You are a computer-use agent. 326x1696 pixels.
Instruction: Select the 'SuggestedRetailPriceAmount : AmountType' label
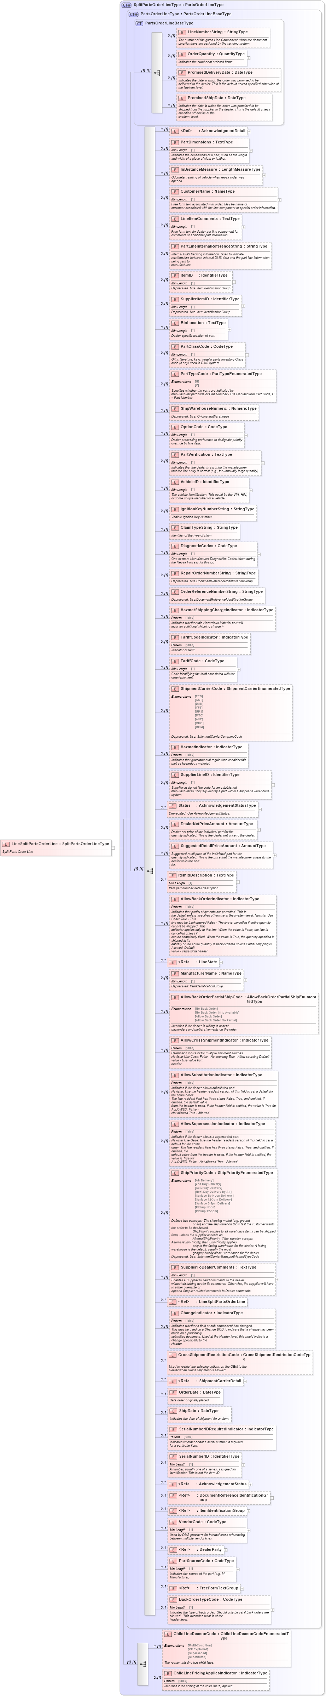pyautogui.click(x=223, y=845)
